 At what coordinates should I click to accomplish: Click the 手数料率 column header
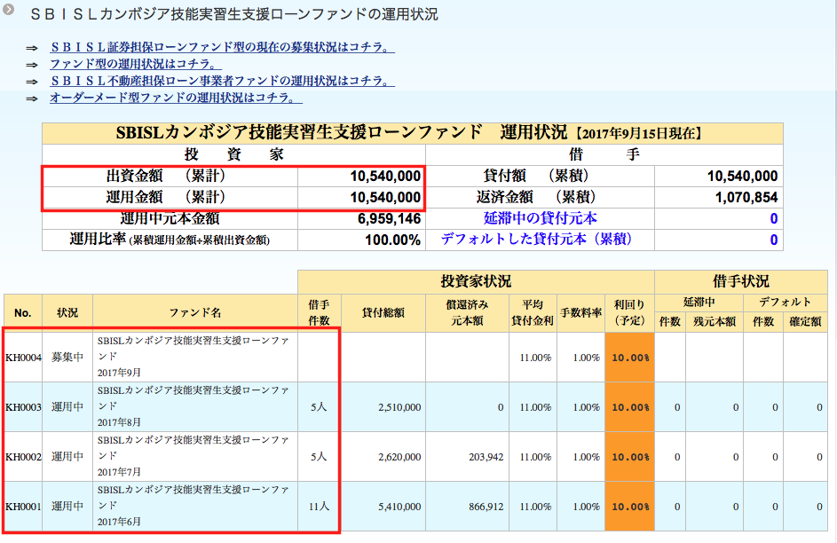coord(580,313)
